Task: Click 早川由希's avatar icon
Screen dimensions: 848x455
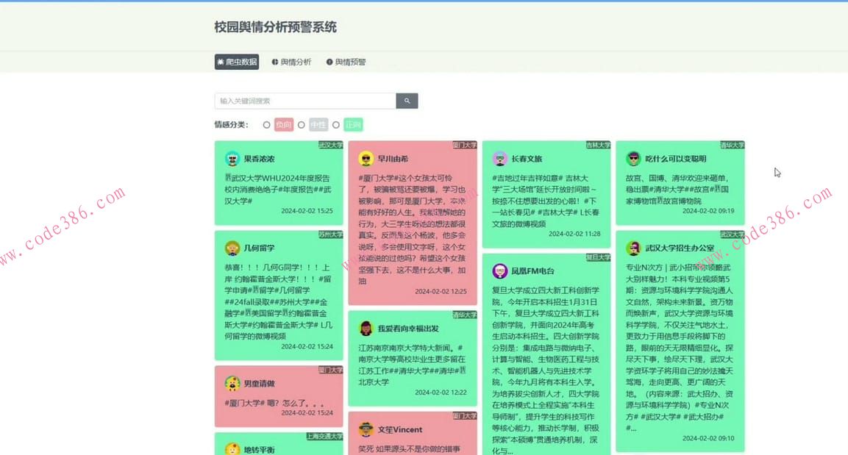Action: 364,157
